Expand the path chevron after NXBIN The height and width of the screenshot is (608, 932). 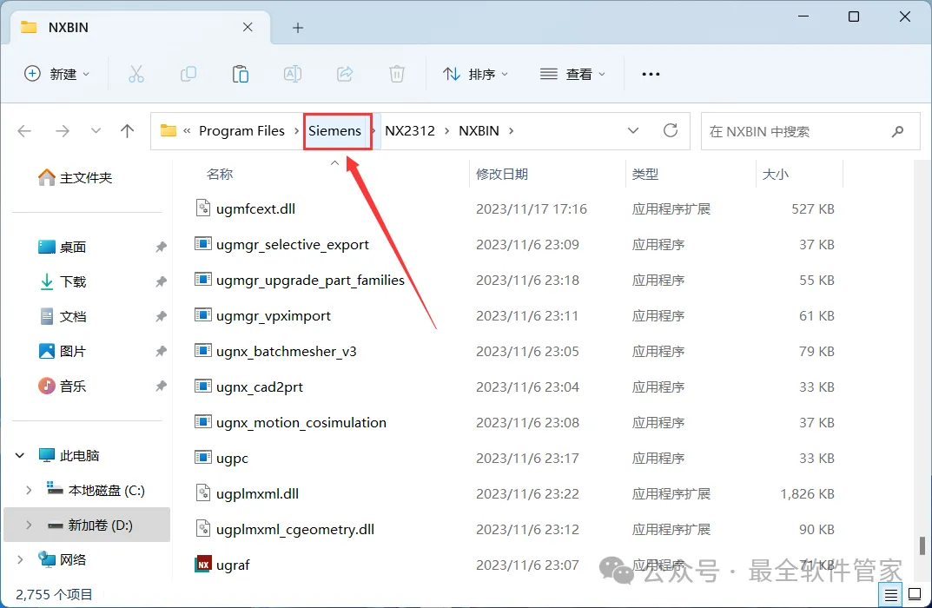pyautogui.click(x=511, y=131)
